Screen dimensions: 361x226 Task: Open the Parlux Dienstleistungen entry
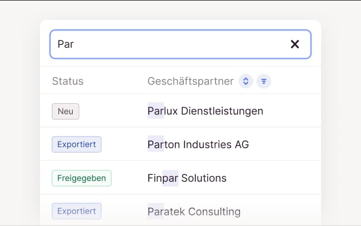click(x=205, y=111)
